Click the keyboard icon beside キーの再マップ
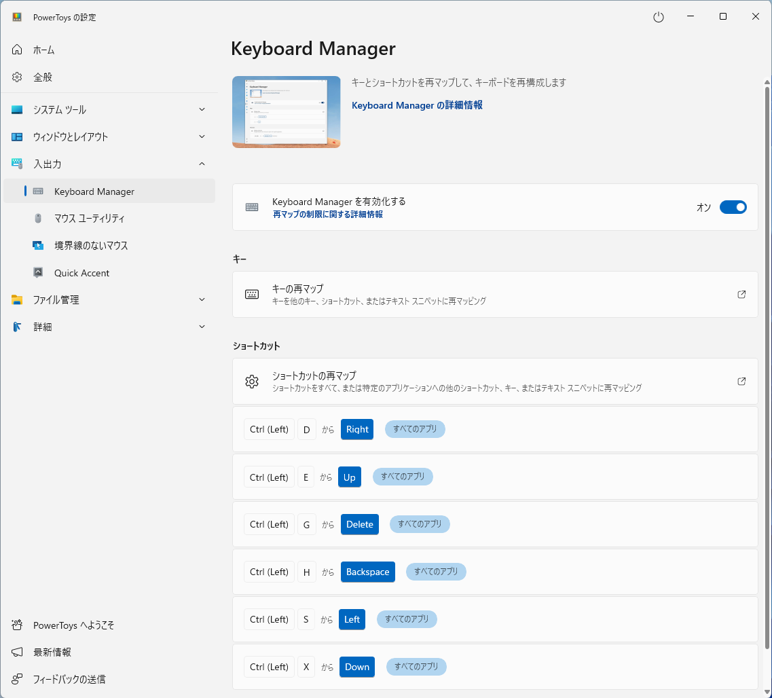772x698 pixels. click(252, 295)
